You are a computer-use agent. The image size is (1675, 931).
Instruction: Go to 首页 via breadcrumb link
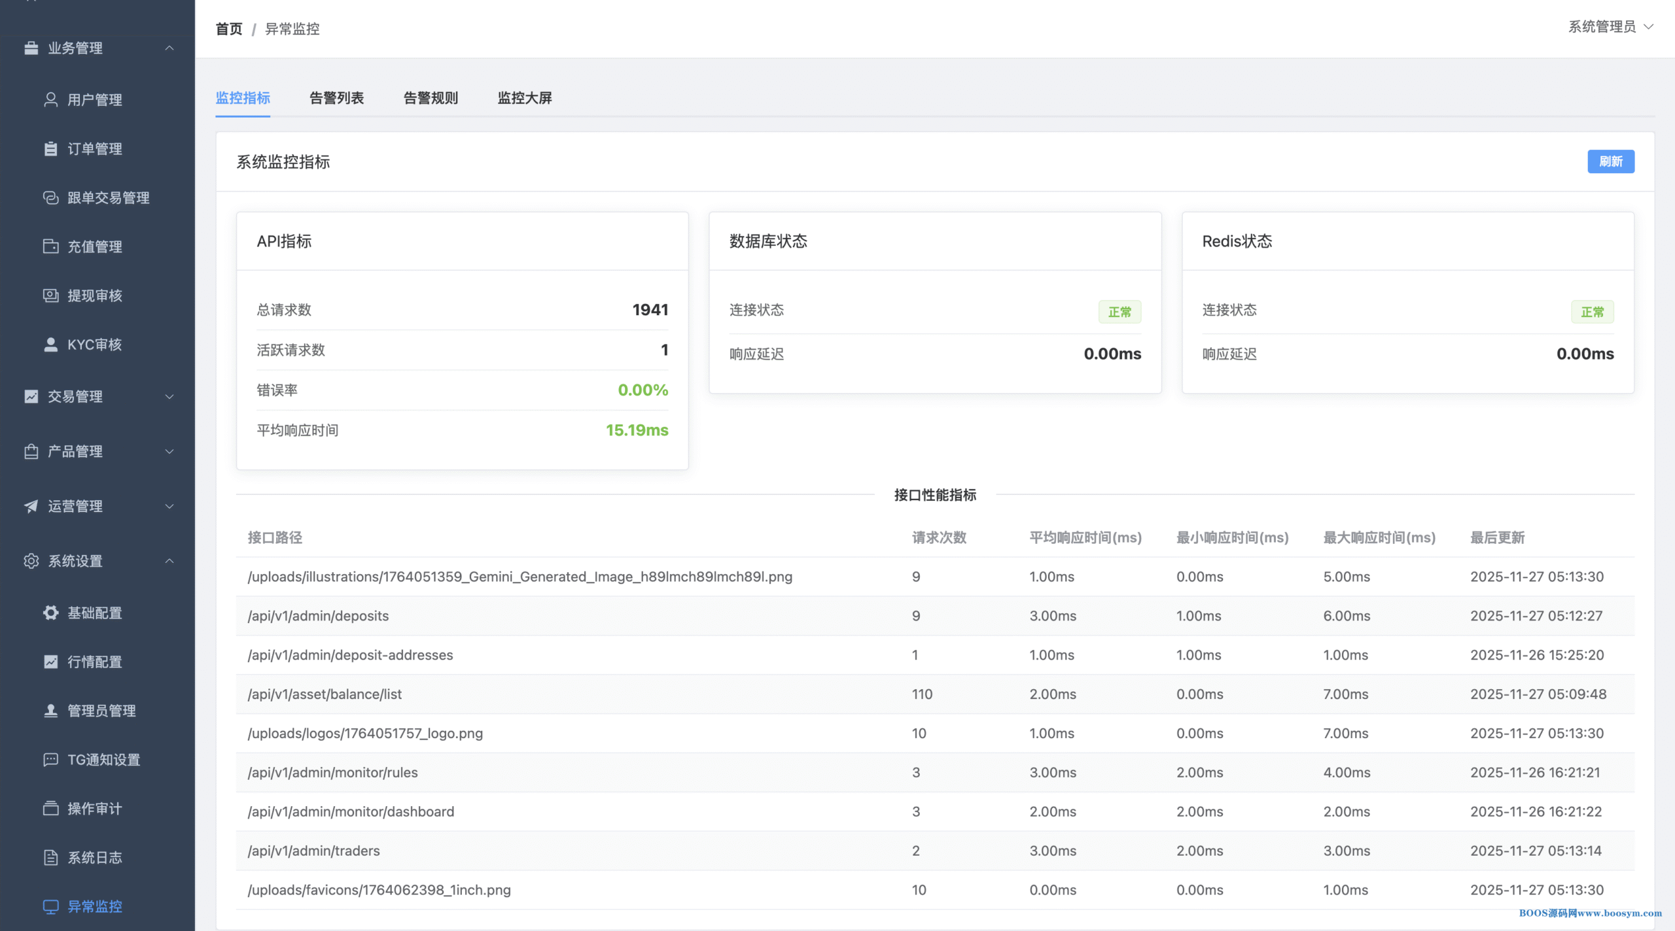click(x=228, y=29)
